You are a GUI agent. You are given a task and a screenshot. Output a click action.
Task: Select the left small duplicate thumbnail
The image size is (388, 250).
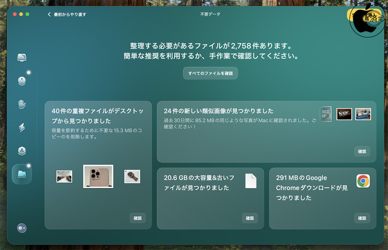coord(64,176)
